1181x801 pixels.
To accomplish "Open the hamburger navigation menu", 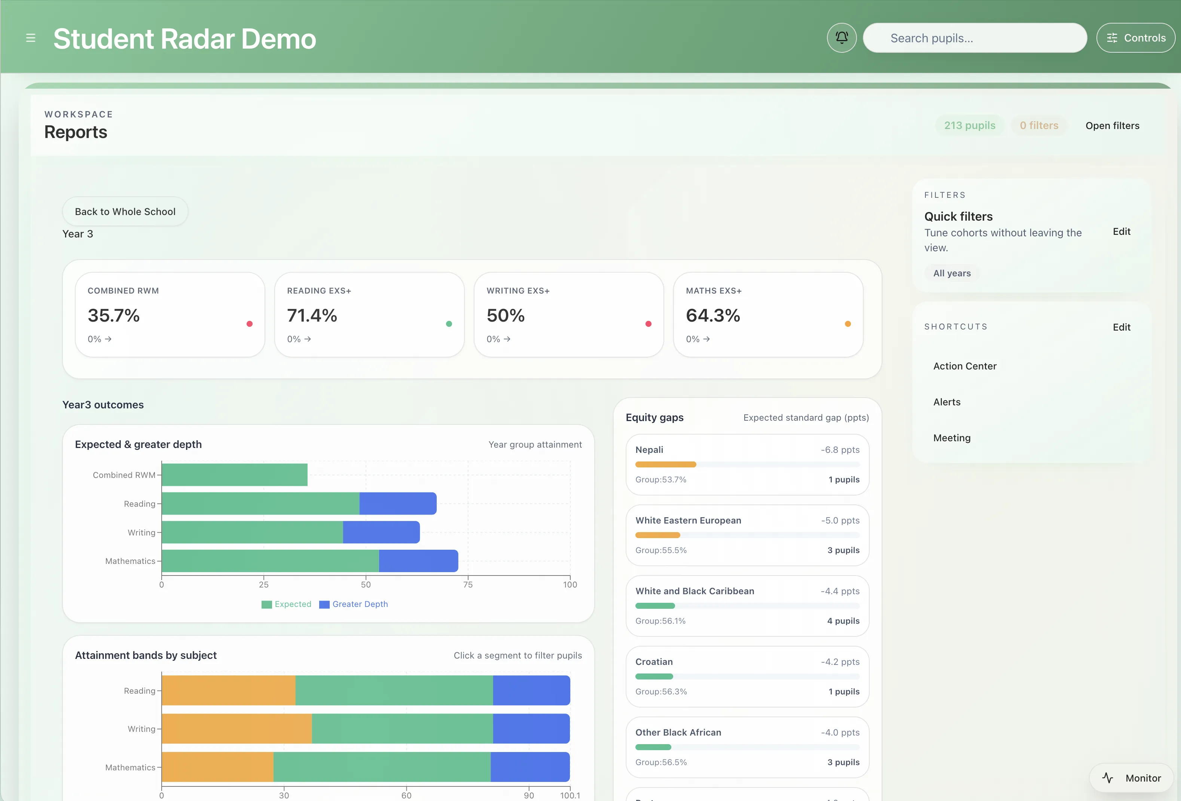I will 30,38.
